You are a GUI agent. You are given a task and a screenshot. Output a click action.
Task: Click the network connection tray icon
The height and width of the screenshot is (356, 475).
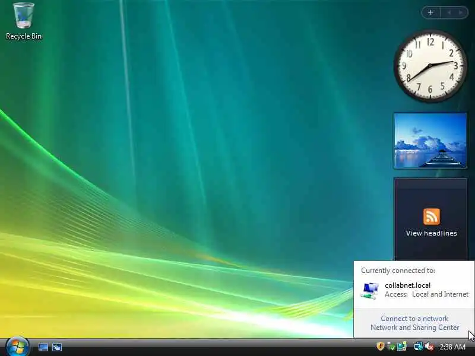coord(419,347)
